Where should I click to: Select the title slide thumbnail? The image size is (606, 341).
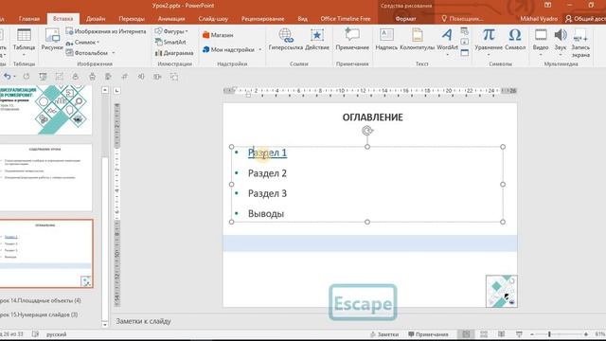46,110
